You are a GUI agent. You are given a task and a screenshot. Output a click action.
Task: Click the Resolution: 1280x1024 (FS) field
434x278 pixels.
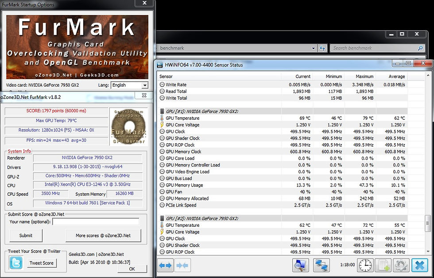coord(56,130)
